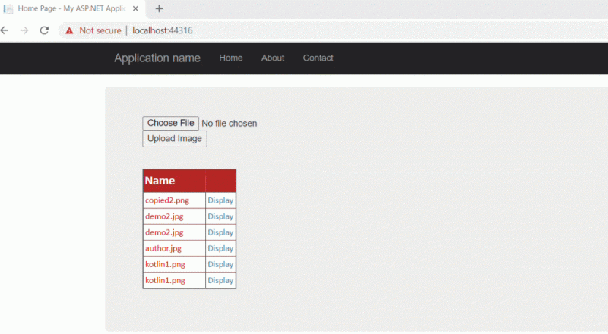Reload the page with the refresh icon

44,30
